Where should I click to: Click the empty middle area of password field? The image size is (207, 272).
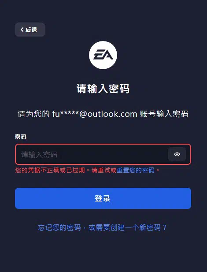(113, 154)
